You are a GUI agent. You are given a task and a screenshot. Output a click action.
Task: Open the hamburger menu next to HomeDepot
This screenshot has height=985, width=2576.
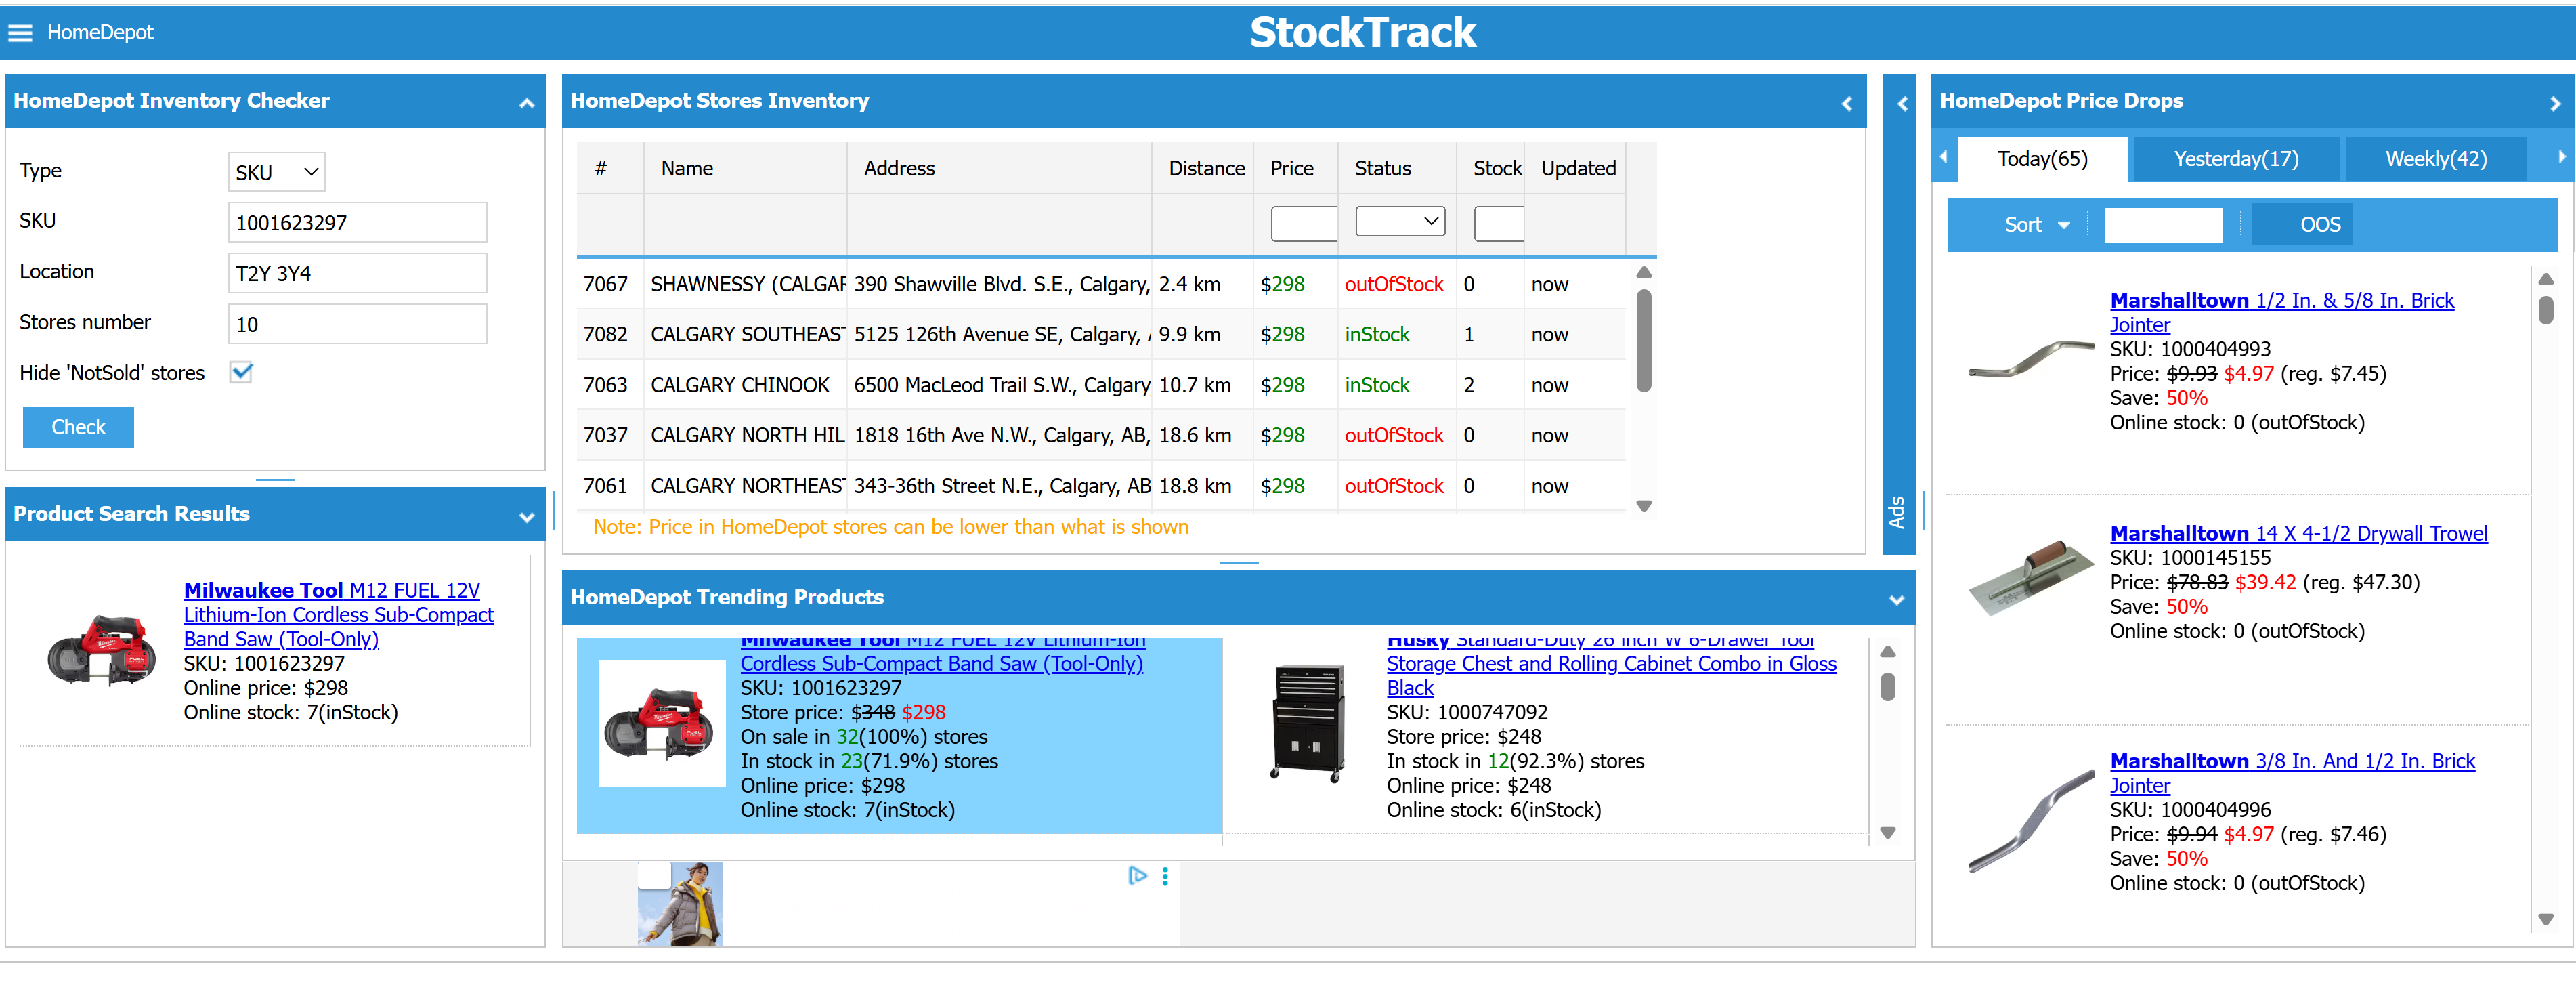point(20,33)
